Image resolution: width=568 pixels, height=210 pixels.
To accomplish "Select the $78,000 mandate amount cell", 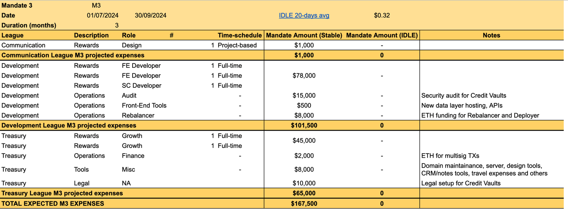I will [304, 76].
